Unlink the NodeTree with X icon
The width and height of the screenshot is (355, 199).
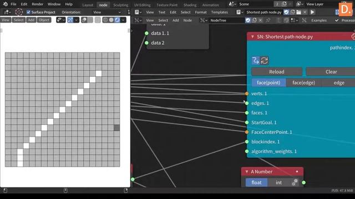(x=260, y=20)
